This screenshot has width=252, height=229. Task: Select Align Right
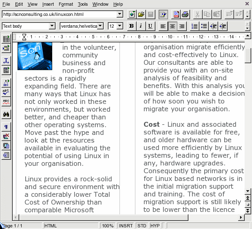182,26
